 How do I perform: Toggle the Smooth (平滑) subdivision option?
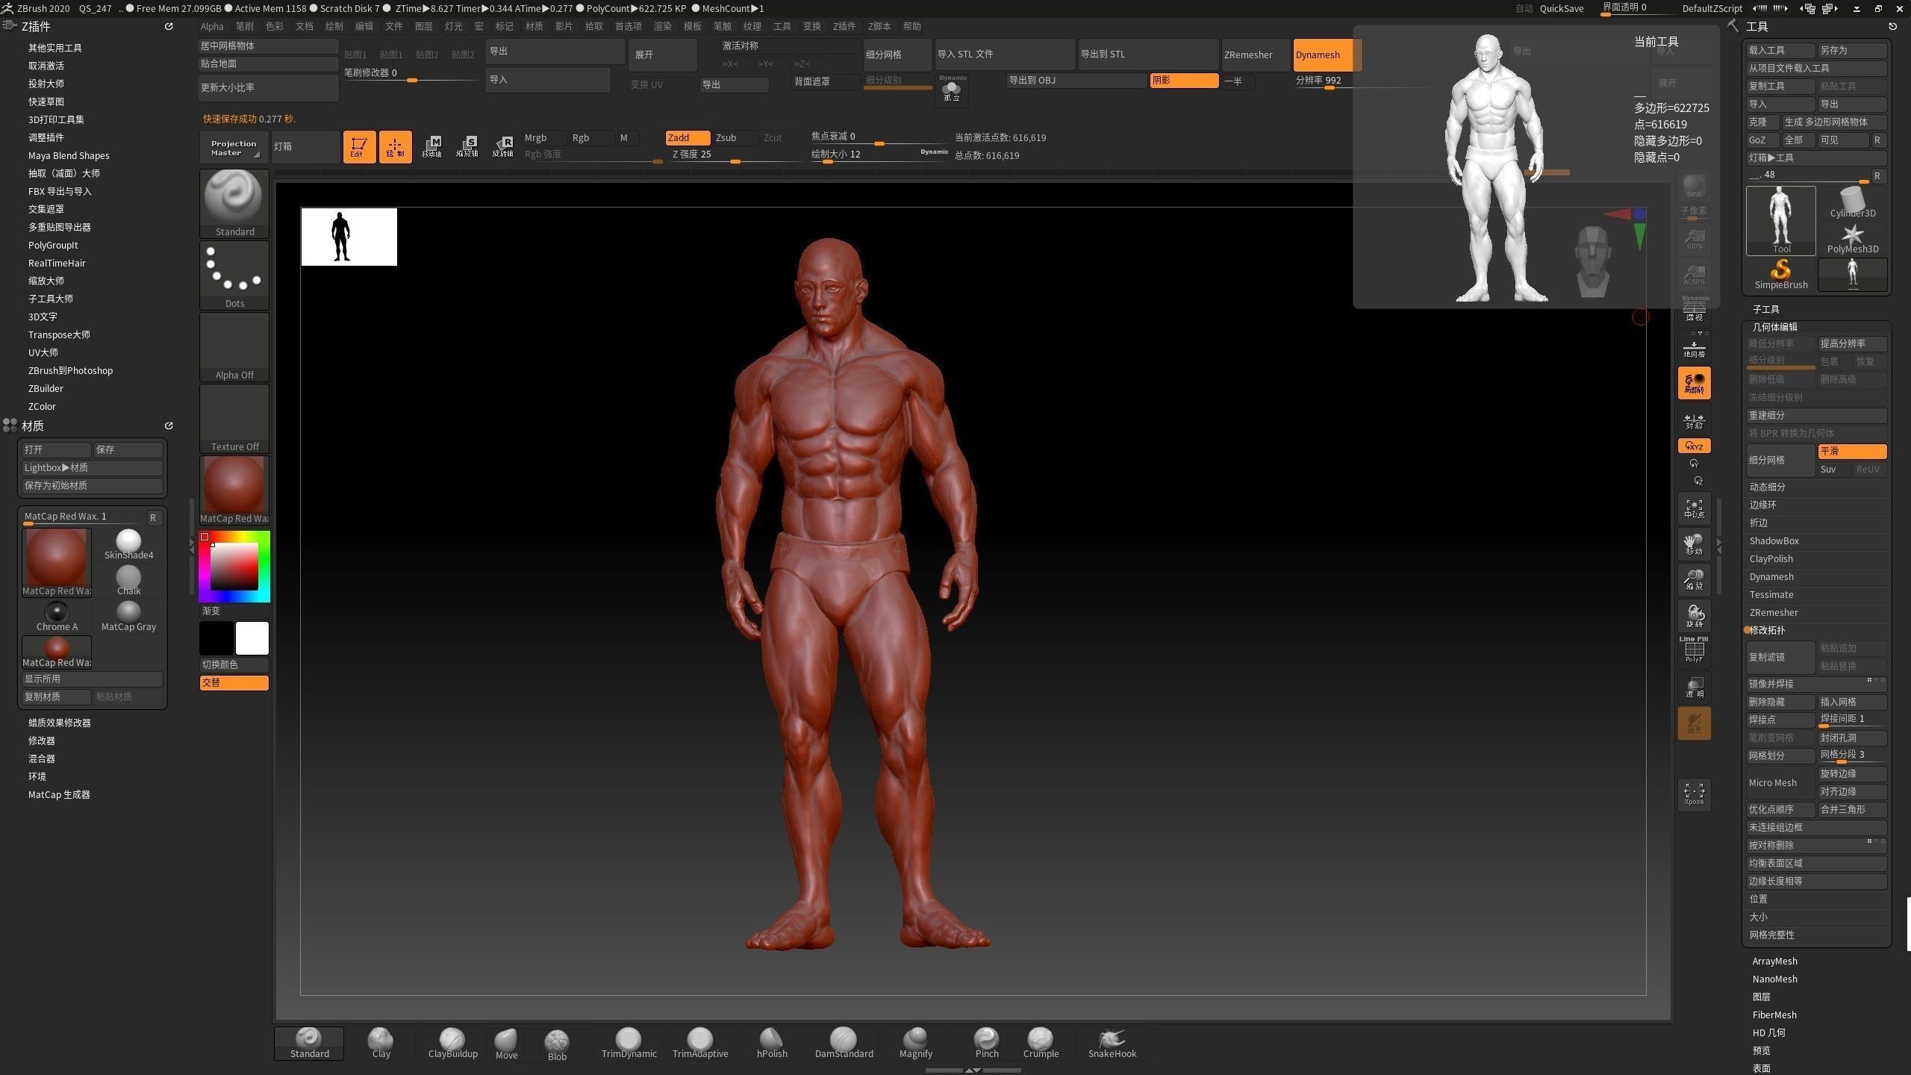pos(1852,452)
